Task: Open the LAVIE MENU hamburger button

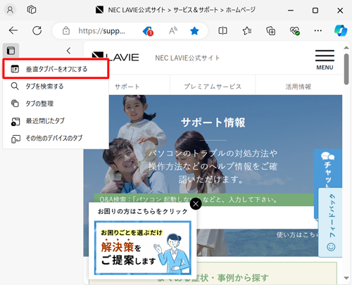Action: [x=325, y=60]
